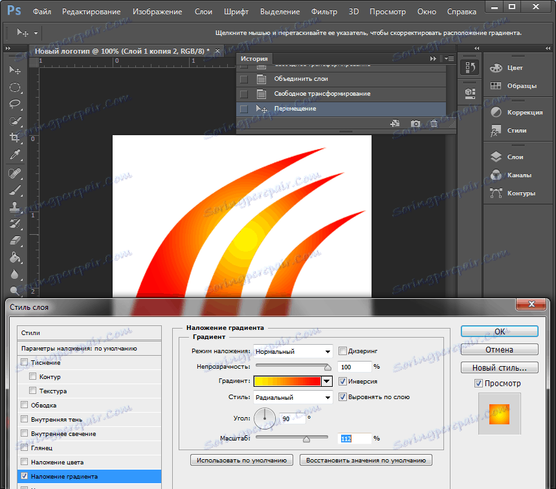
Task: Open the gradient Стиль dropdown
Action: click(x=293, y=397)
